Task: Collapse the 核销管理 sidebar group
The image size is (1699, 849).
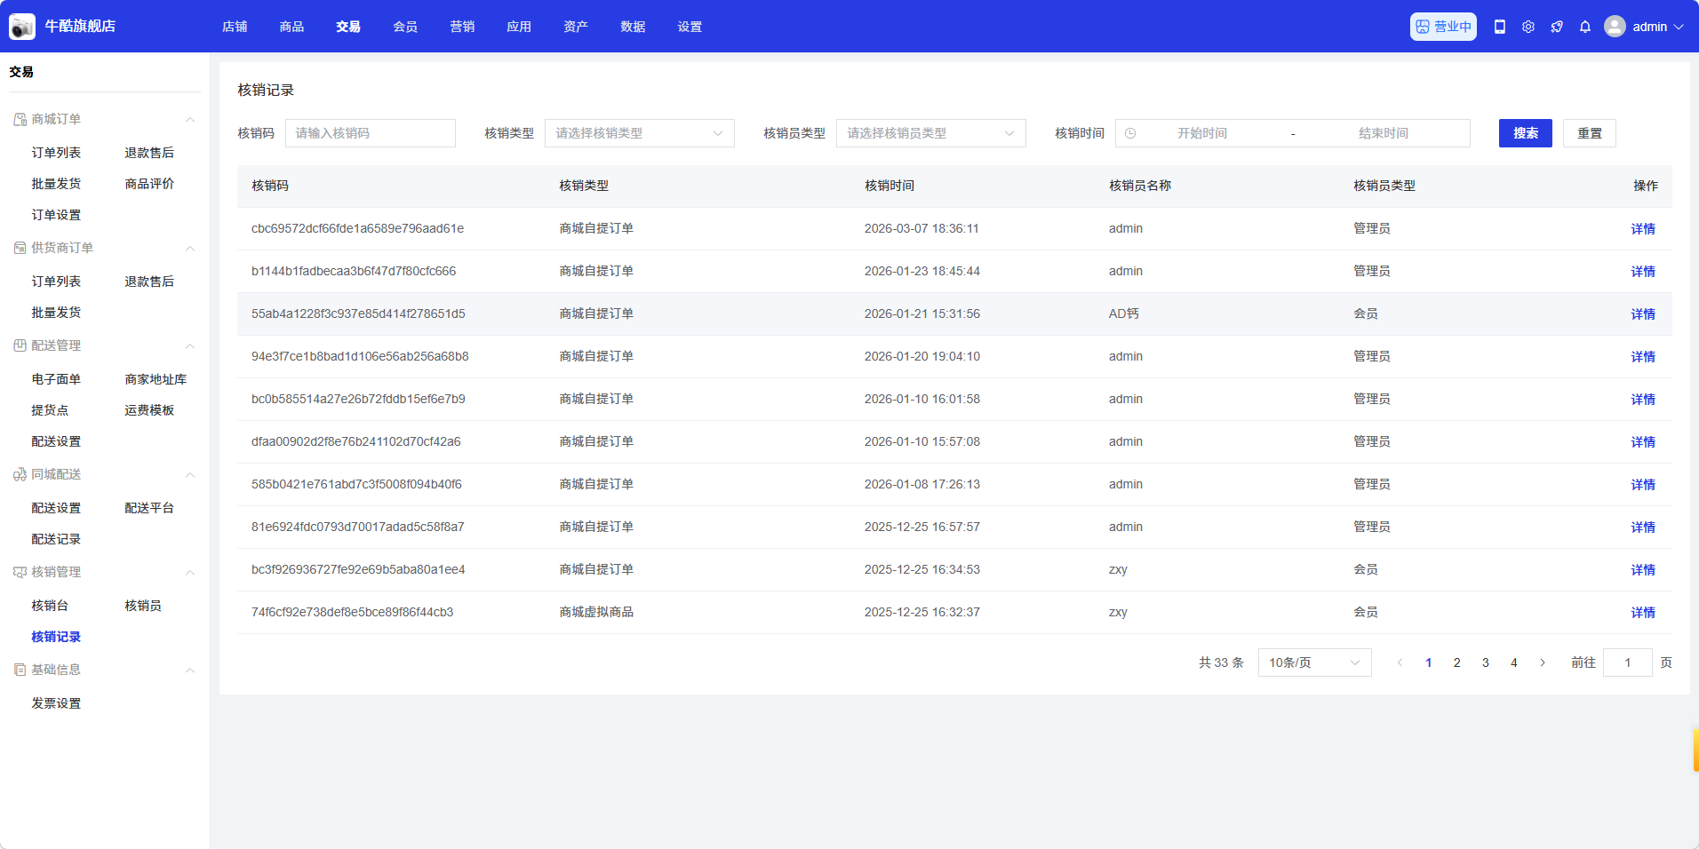Action: point(189,573)
